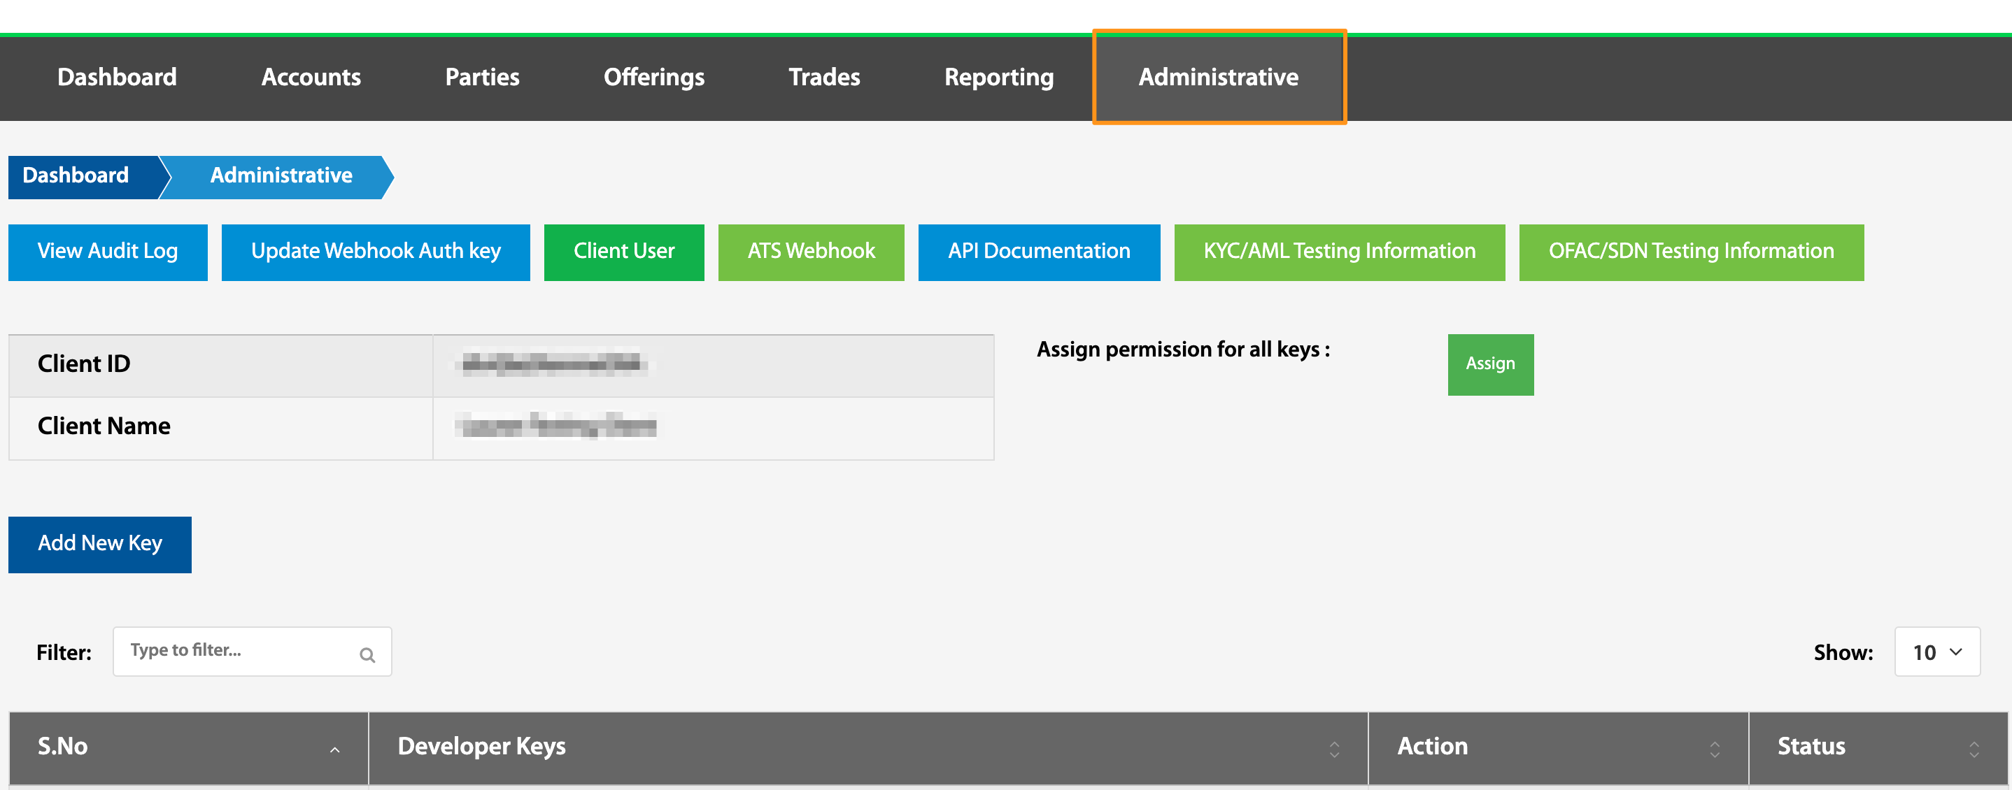The image size is (2012, 790).
Task: Switch to the Offerings tab
Action: point(653,76)
